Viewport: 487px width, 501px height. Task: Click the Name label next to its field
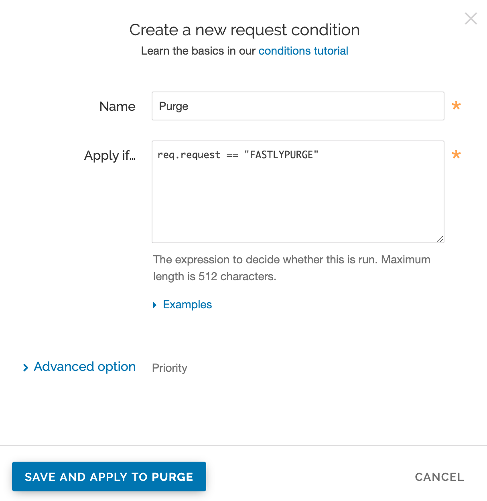[117, 106]
